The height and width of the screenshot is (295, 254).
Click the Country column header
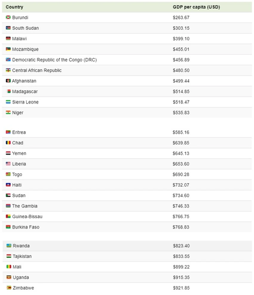(x=14, y=7)
